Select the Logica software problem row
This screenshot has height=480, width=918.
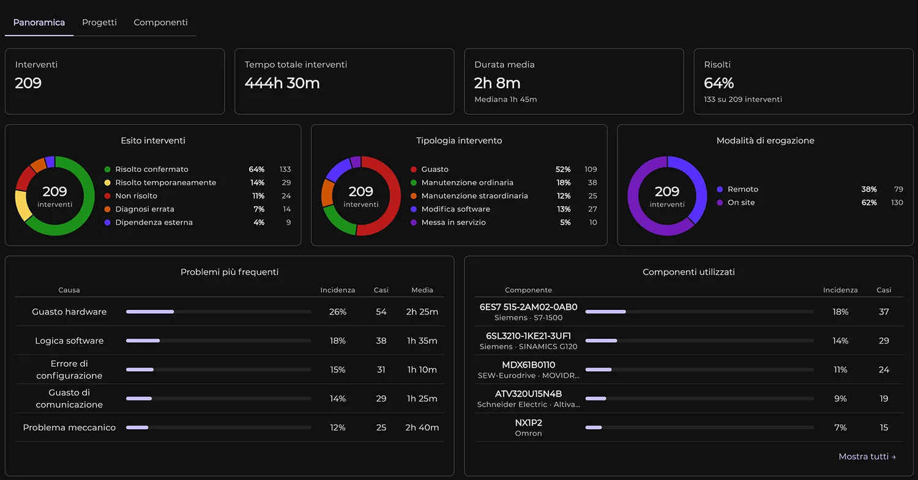pyautogui.click(x=229, y=341)
